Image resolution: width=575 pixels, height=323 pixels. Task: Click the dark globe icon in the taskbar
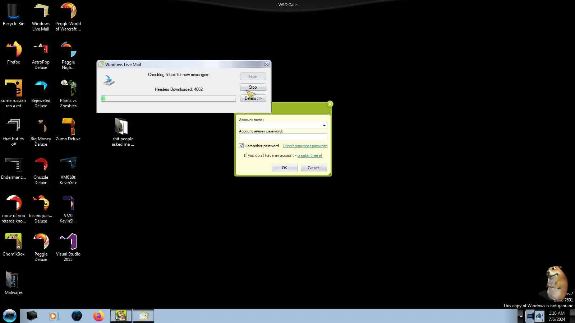coord(77,316)
